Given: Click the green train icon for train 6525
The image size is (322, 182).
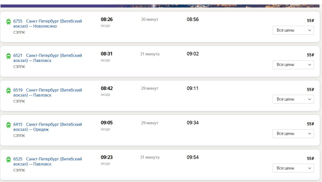Looking at the screenshot, I should coord(9,159).
